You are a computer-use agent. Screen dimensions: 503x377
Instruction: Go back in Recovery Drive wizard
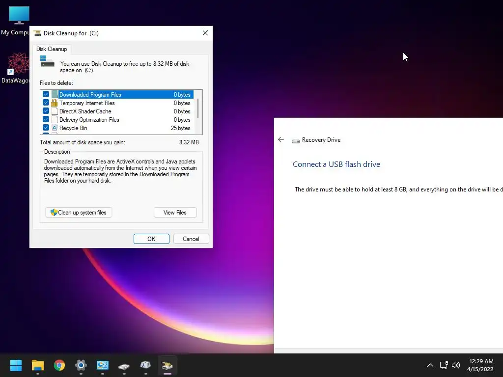(281, 139)
